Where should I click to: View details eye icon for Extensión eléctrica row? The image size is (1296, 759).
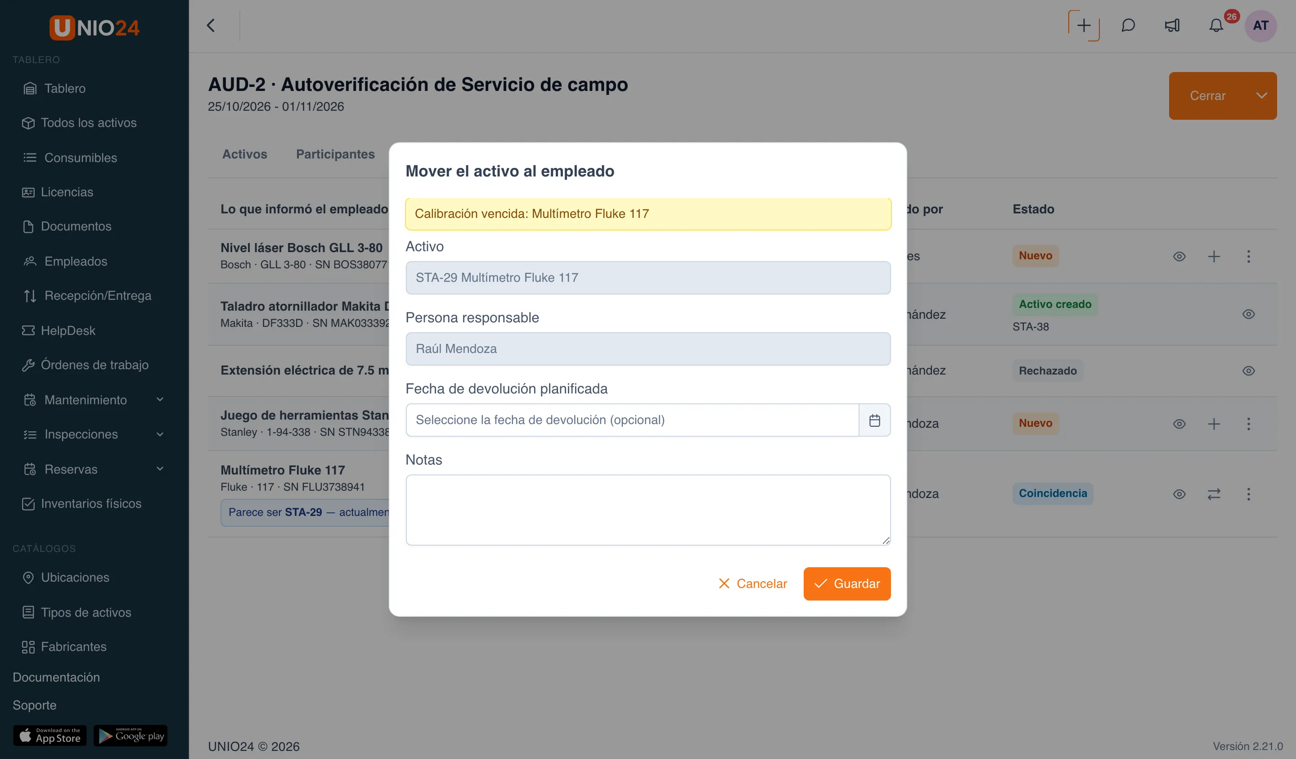tap(1248, 370)
